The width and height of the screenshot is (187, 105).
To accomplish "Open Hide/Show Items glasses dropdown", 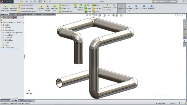I will (x=109, y=15).
